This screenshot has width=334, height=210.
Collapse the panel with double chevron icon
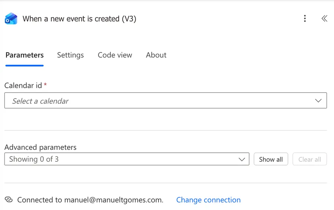[324, 19]
